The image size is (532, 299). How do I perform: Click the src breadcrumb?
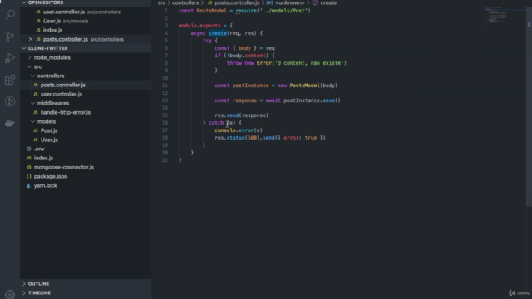point(162,3)
